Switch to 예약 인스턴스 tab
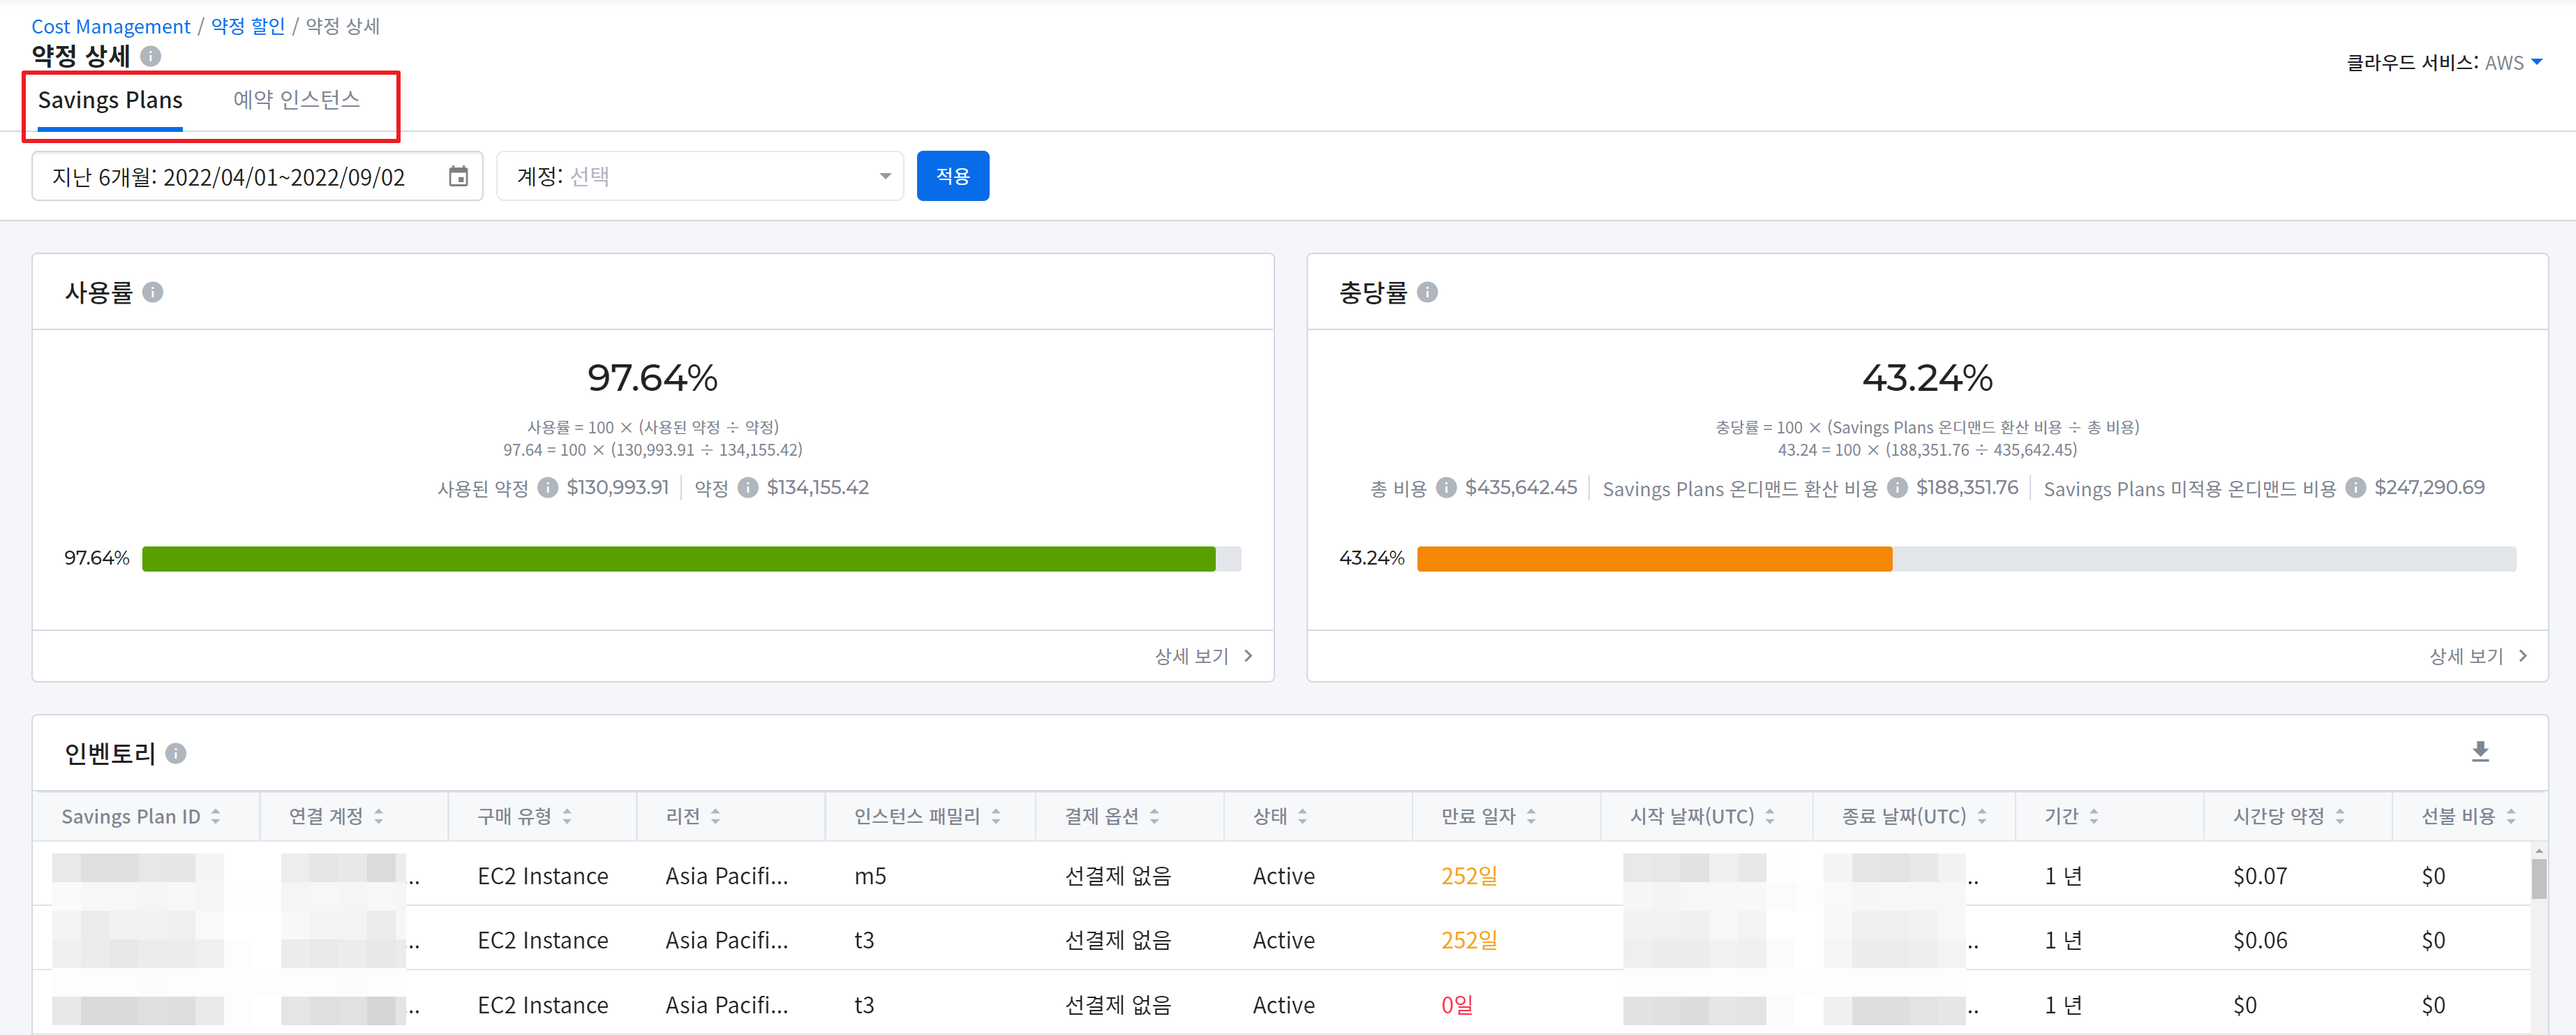This screenshot has width=2576, height=1035. click(x=296, y=100)
